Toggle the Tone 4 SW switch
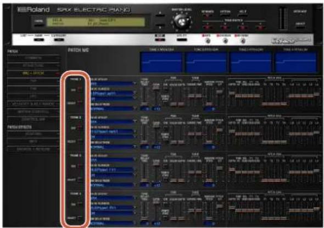The width and height of the screenshot is (324, 228). (x=80, y=204)
